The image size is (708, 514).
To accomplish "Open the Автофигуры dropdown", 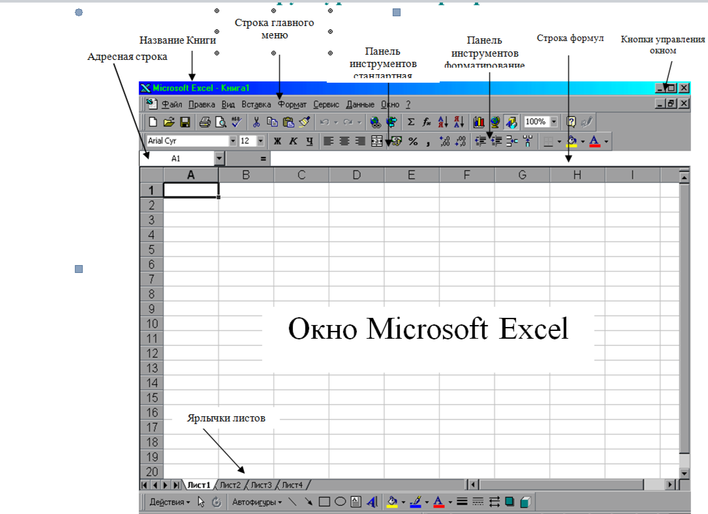I will [x=257, y=502].
